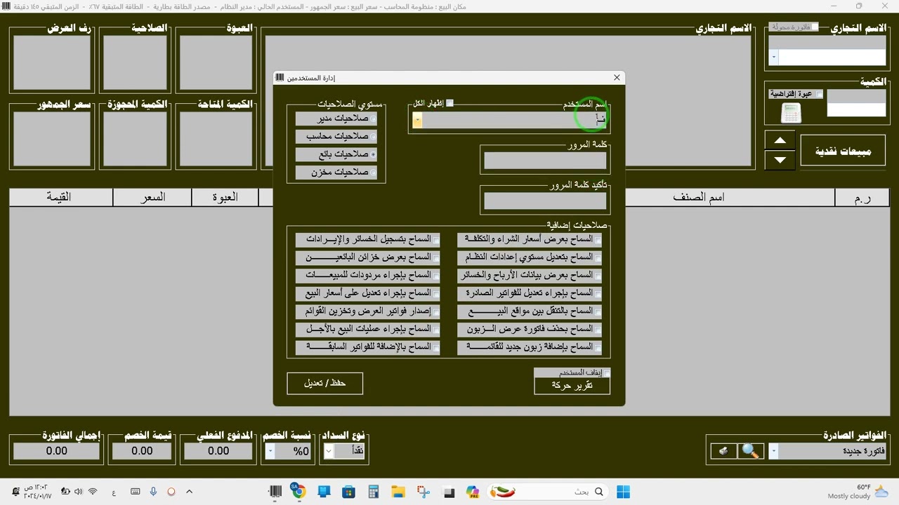
Task: Click the كلمة المرور password field
Action: (x=545, y=161)
